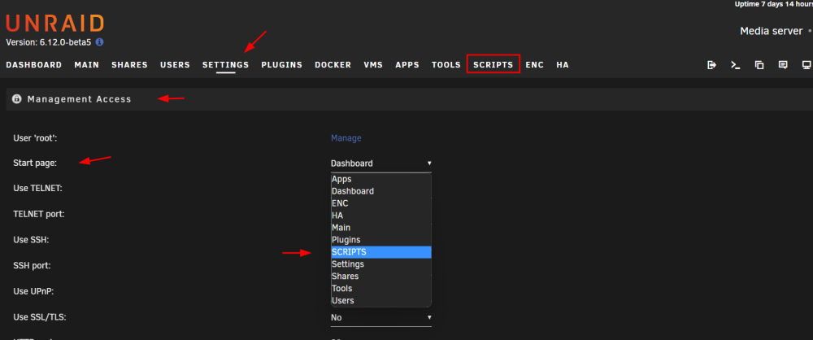Click the Media server name text
Screen dimensions: 813x340
click(x=771, y=31)
